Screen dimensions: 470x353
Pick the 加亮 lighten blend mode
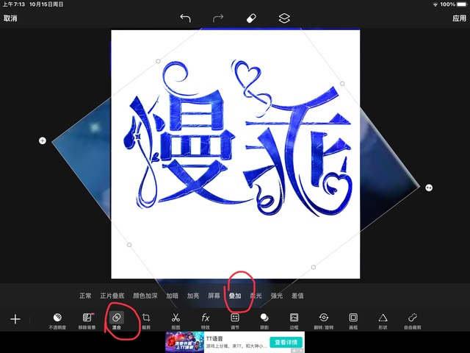tap(193, 296)
